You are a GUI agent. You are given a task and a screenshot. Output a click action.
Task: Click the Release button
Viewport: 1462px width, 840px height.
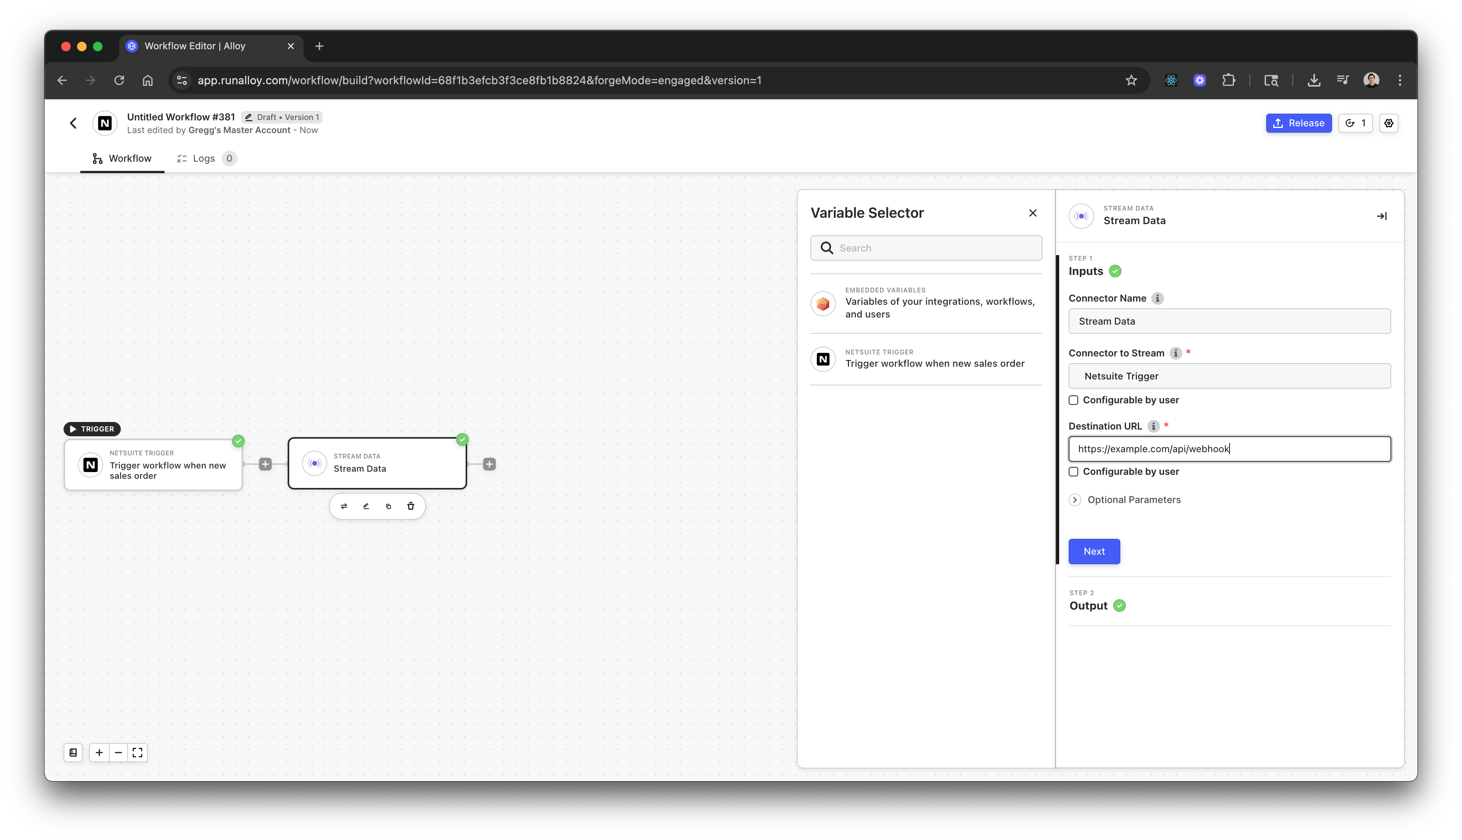point(1298,123)
